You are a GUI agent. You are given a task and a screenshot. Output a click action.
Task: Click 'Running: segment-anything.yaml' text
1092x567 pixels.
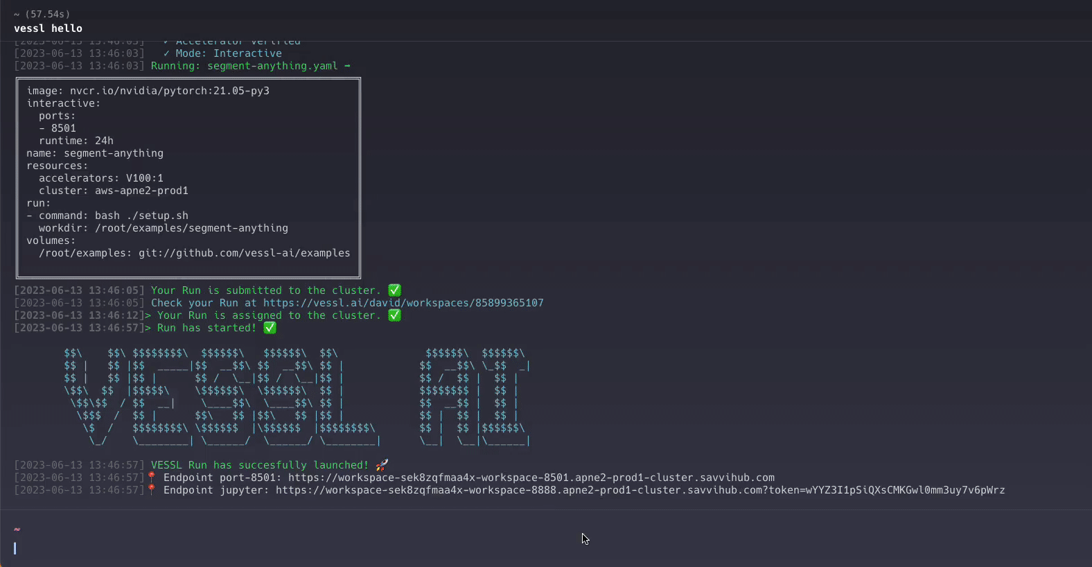(x=245, y=66)
